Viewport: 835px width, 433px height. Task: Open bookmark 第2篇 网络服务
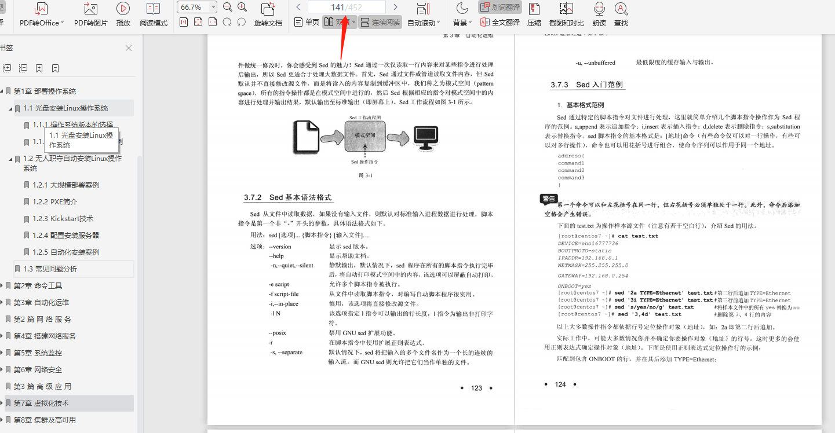43,320
